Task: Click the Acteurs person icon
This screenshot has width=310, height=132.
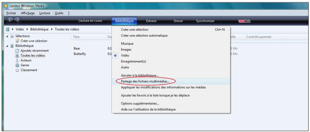Action: tap(17, 60)
